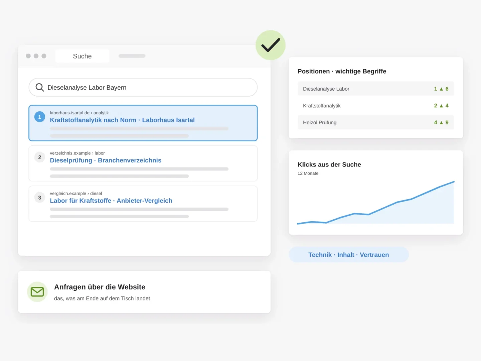Select the number 3 rank badge

pos(40,198)
